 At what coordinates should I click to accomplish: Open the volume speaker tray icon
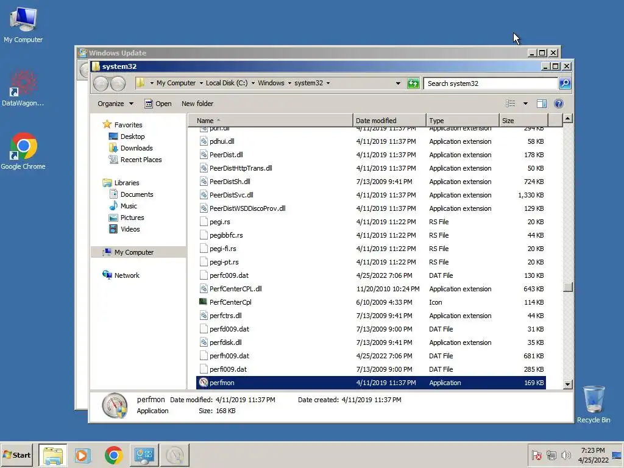565,455
